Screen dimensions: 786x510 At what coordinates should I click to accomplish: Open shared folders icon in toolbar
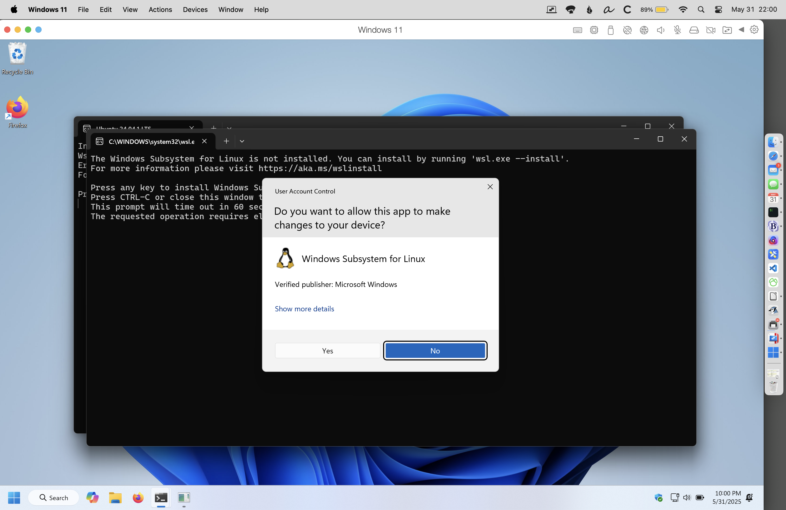[x=727, y=30]
